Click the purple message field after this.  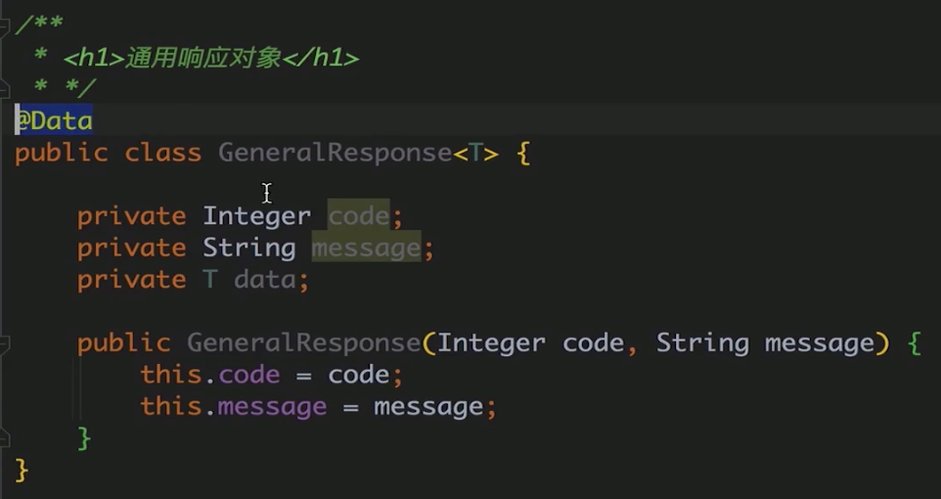pos(272,407)
